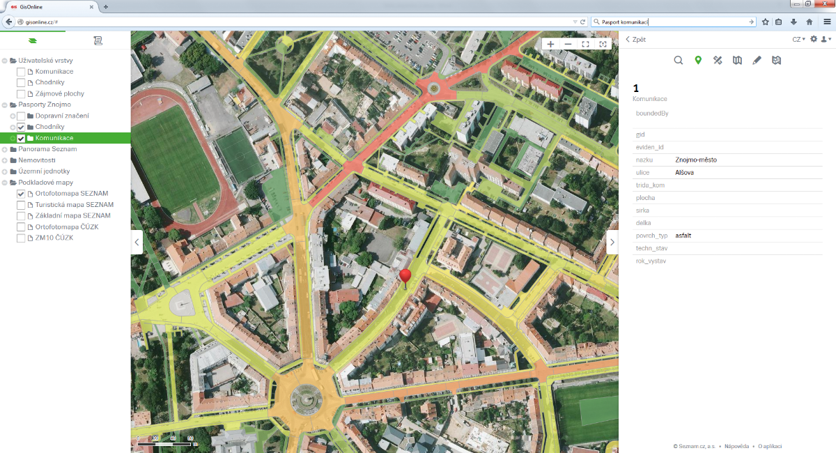Select the pencil edit tool
Image resolution: width=836 pixels, height=453 pixels.
point(757,61)
